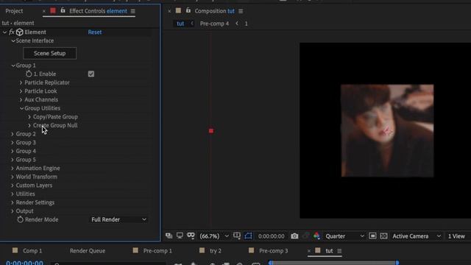Click the Take Snapshot camera icon

(294, 236)
